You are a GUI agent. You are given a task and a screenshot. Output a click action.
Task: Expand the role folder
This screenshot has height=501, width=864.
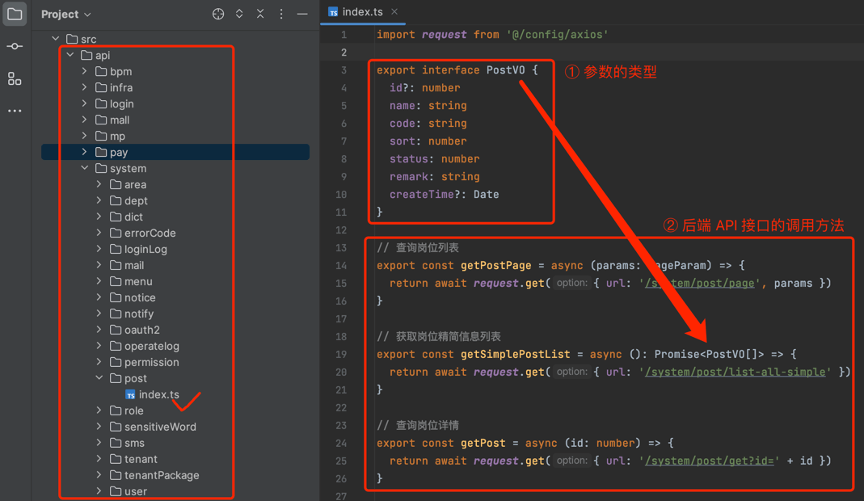click(x=99, y=410)
